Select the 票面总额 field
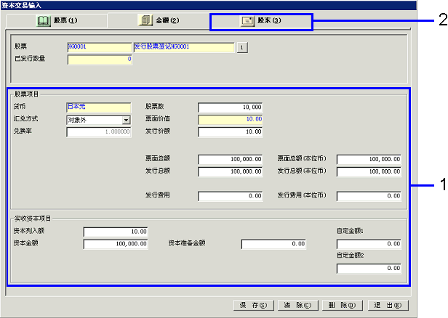This screenshot has height=318, width=448. pos(230,160)
